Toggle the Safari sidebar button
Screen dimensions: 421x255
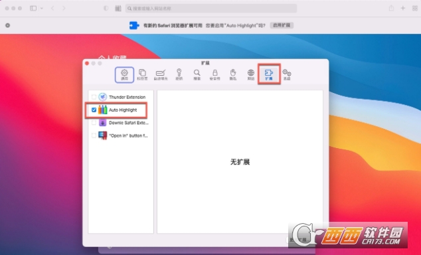[33, 9]
